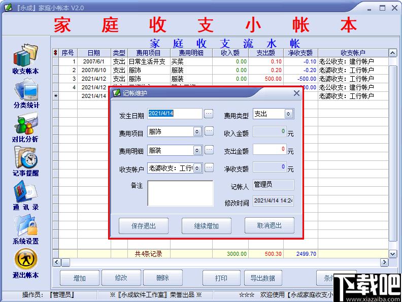Click the ellipsis button beside 收支帐户
Viewport: 402px width, 302px height.
click(209, 167)
